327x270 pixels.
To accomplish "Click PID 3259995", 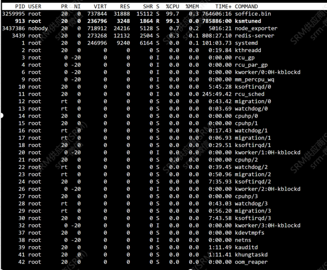I will coord(13,14).
